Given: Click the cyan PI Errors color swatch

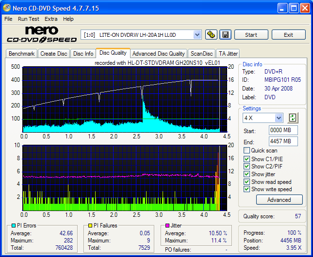Looking at the screenshot, I should [x=13, y=226].
